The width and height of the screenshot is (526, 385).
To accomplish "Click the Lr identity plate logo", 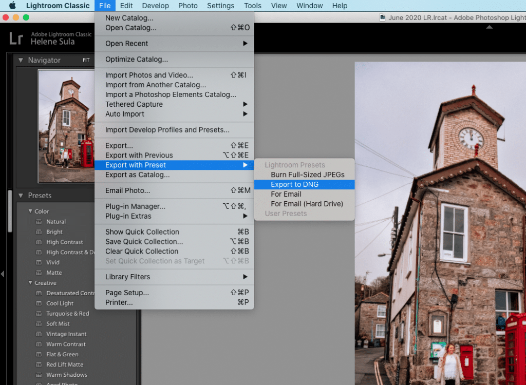I will (16, 38).
